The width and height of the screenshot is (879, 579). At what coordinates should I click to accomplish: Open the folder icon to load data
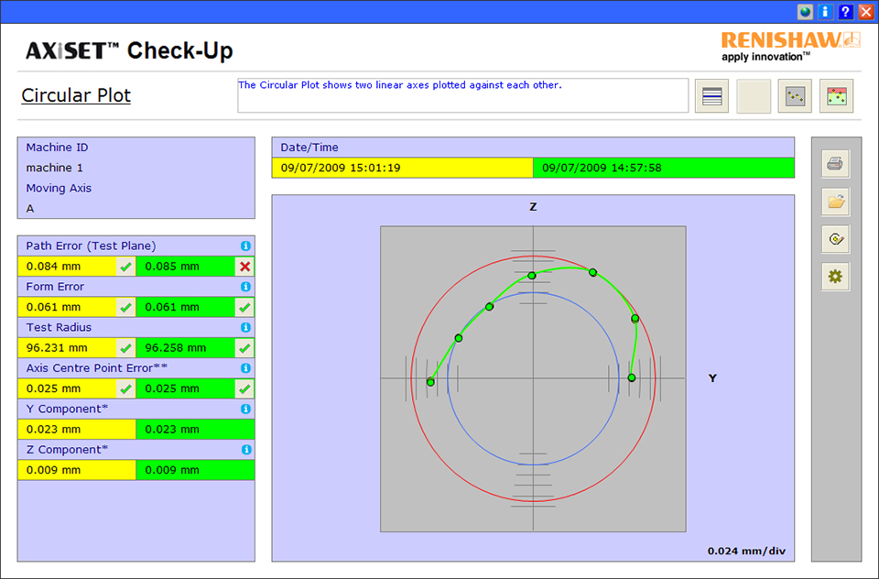tap(836, 202)
